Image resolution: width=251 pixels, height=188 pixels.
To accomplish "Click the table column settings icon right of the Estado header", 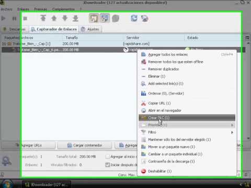I will [x=247, y=38].
